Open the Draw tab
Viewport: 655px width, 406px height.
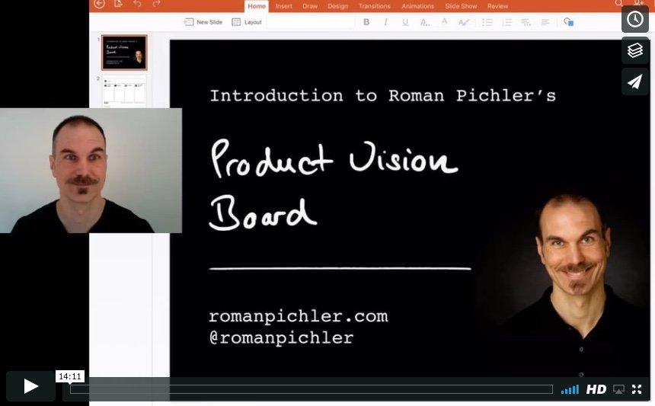click(x=310, y=6)
